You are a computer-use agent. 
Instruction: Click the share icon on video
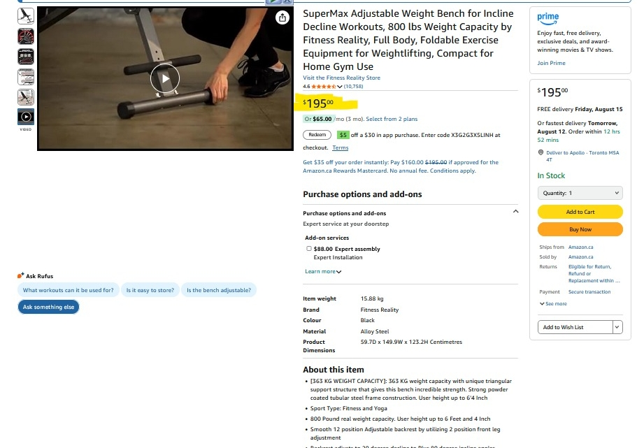click(282, 17)
